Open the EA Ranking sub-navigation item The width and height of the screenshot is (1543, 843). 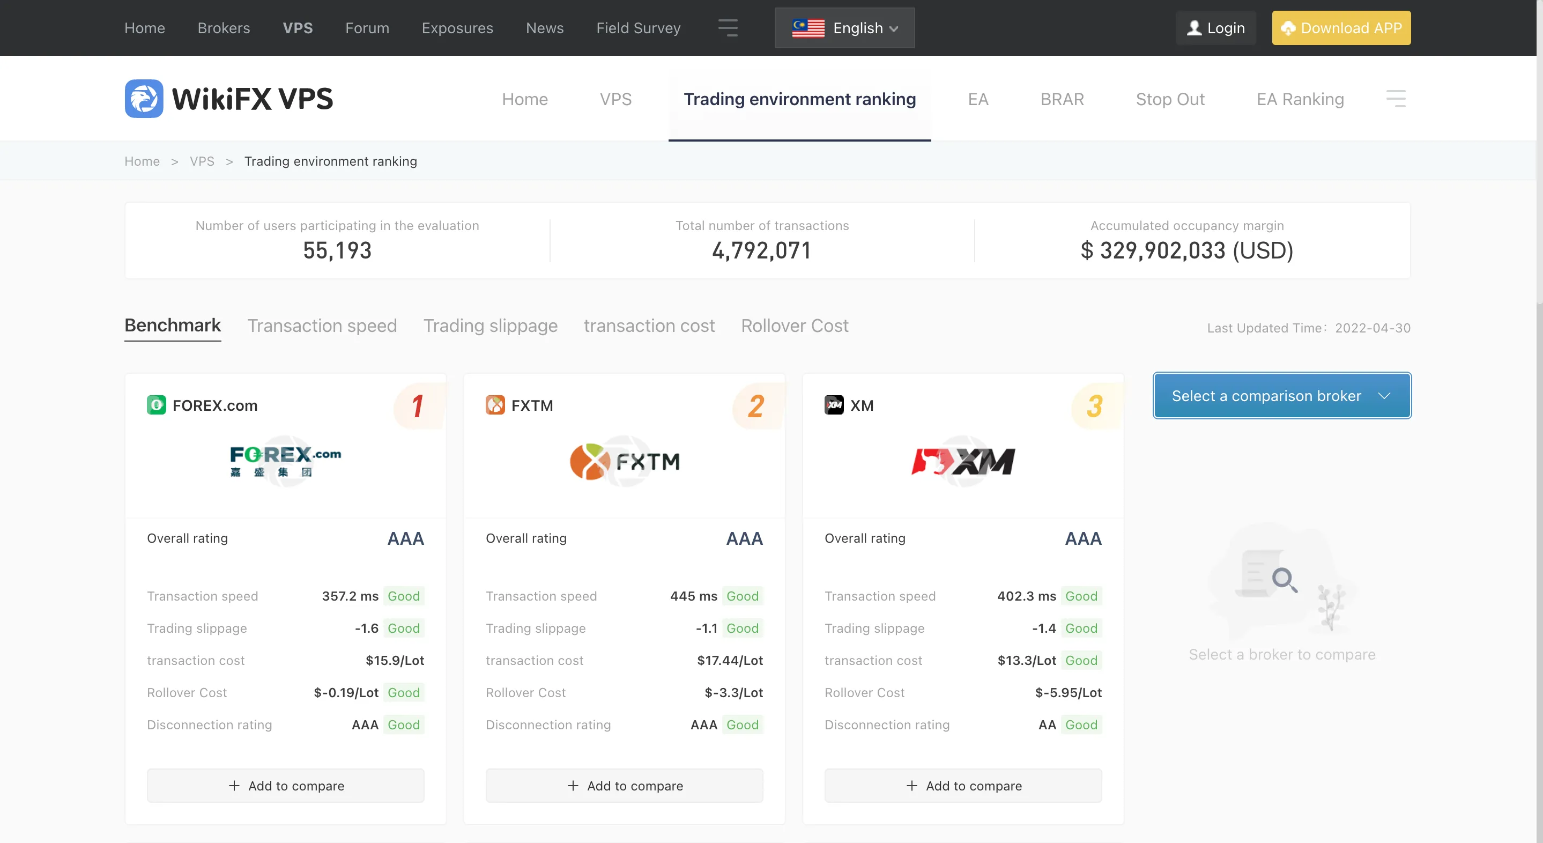click(1301, 99)
